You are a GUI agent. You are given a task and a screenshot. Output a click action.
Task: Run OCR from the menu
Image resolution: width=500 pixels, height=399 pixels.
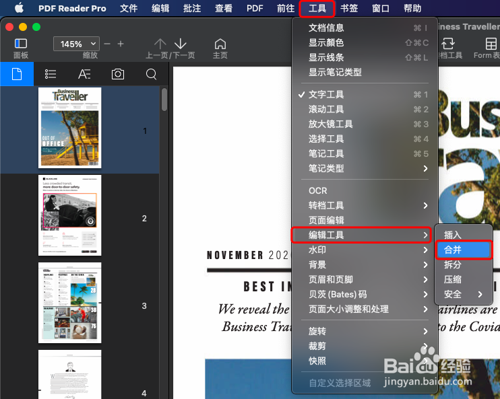click(365, 190)
